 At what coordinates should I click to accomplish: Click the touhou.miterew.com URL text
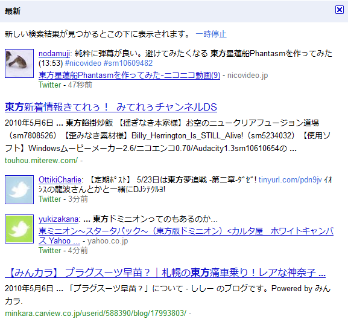(41, 160)
